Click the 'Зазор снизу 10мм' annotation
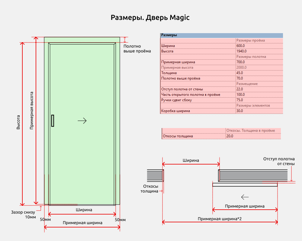Viewport: 302px width, 241px height. [x=23, y=215]
